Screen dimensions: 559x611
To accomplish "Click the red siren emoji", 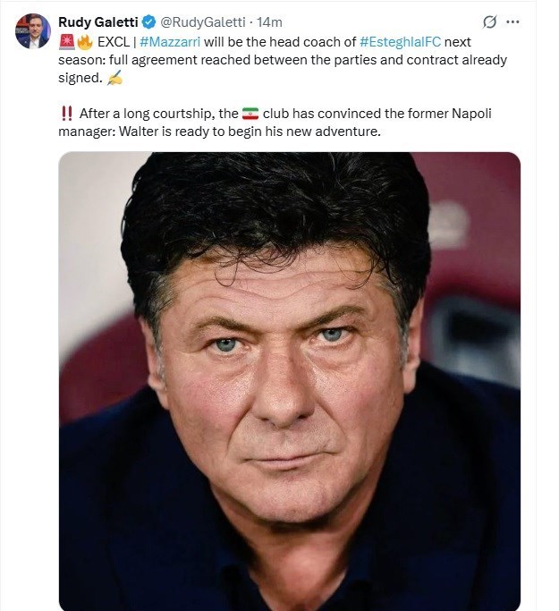I will click(x=66, y=41).
